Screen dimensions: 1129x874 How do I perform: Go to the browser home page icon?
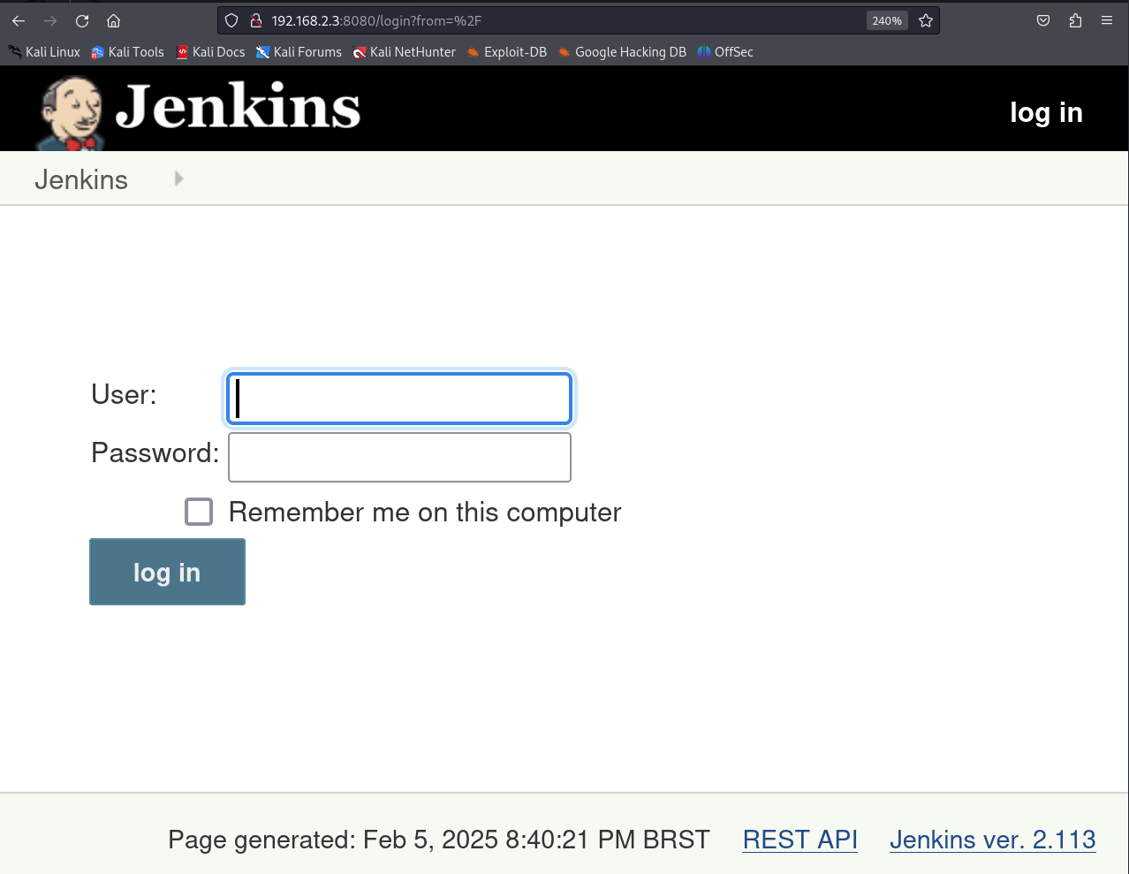[113, 20]
